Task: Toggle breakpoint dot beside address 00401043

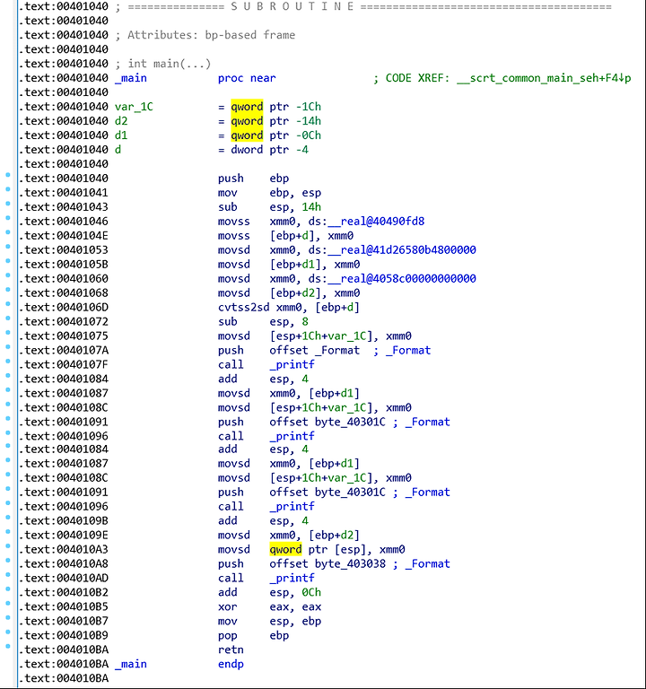Action: point(8,204)
